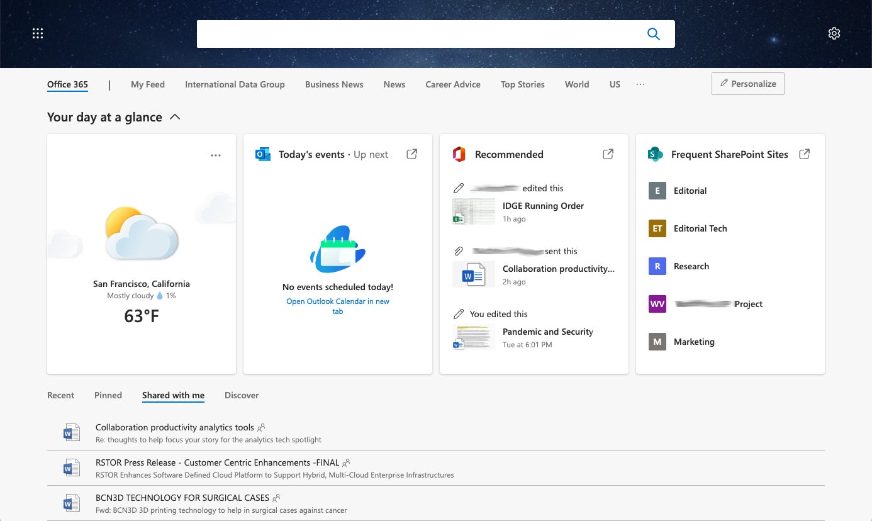Open Pandemic and Security document thumbnail
This screenshot has width=872, height=521.
pyautogui.click(x=474, y=337)
